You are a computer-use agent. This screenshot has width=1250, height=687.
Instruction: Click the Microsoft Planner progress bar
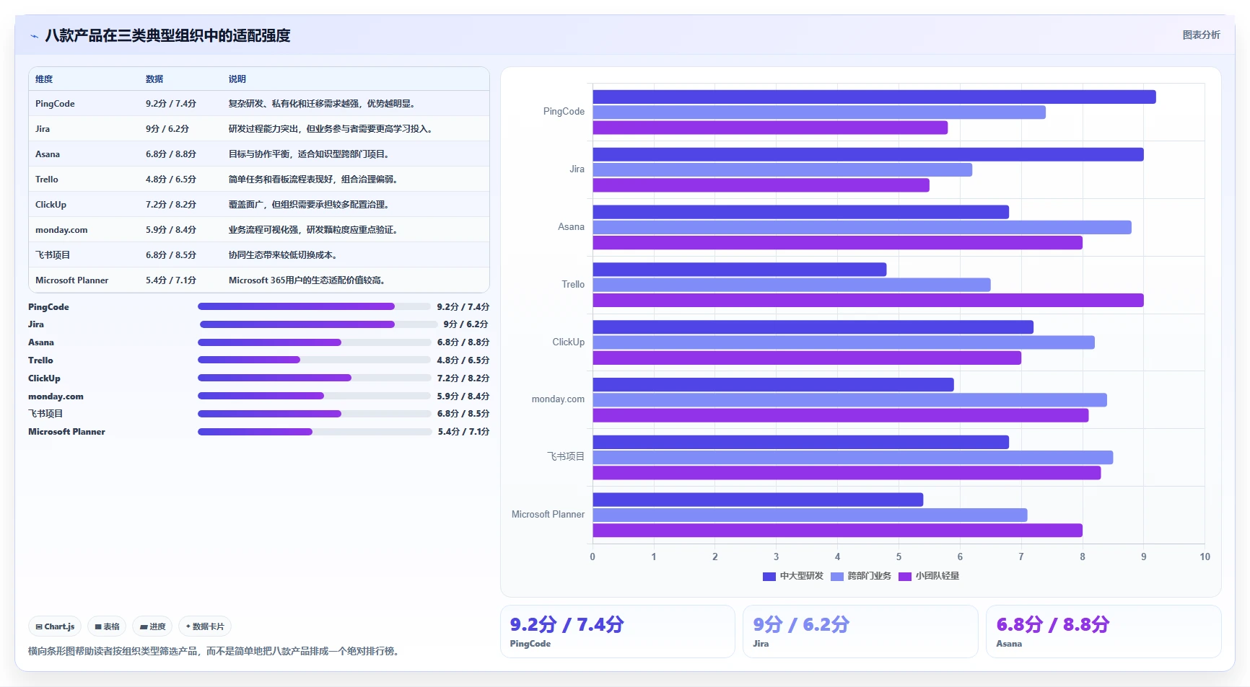(315, 432)
